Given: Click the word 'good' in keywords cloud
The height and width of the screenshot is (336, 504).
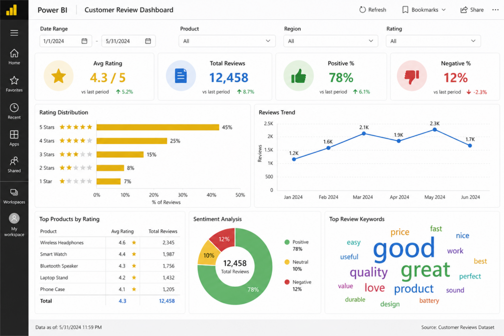Looking at the screenshot, I should coord(404,249).
